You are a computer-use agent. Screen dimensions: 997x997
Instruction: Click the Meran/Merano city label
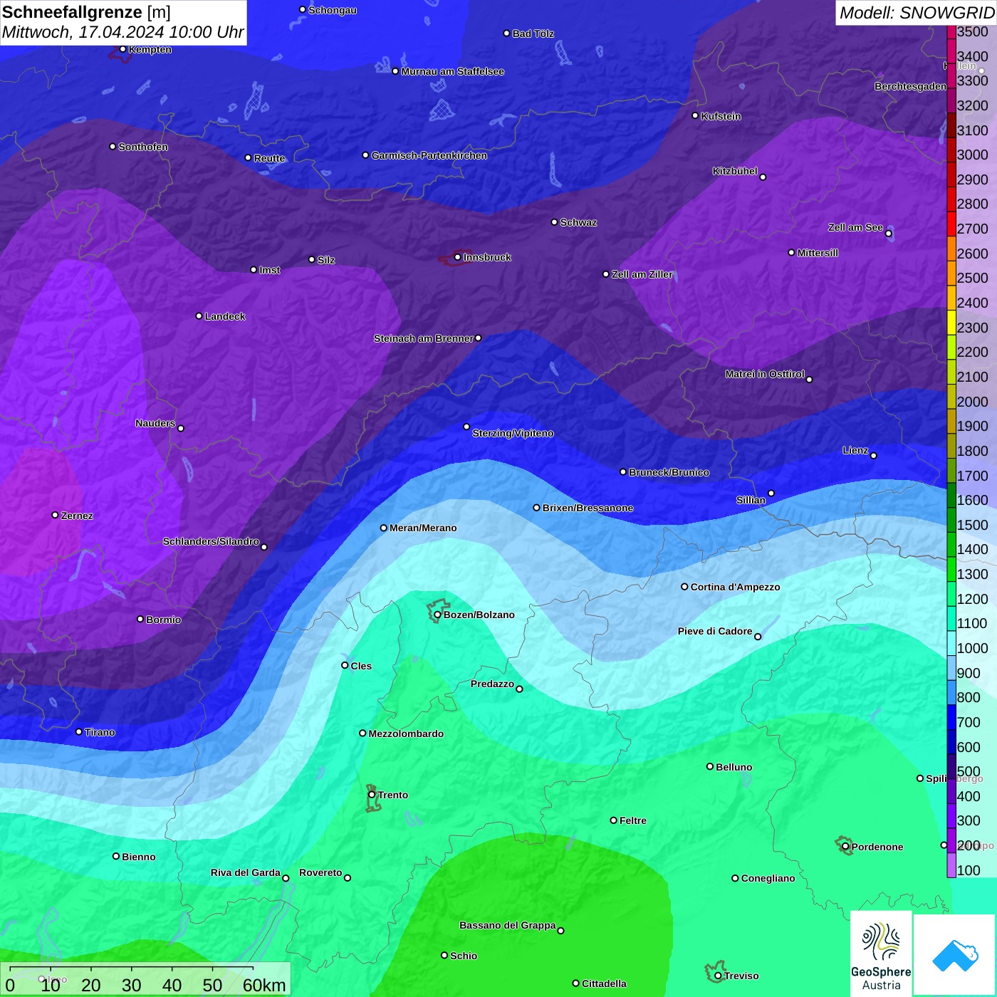[x=423, y=528]
